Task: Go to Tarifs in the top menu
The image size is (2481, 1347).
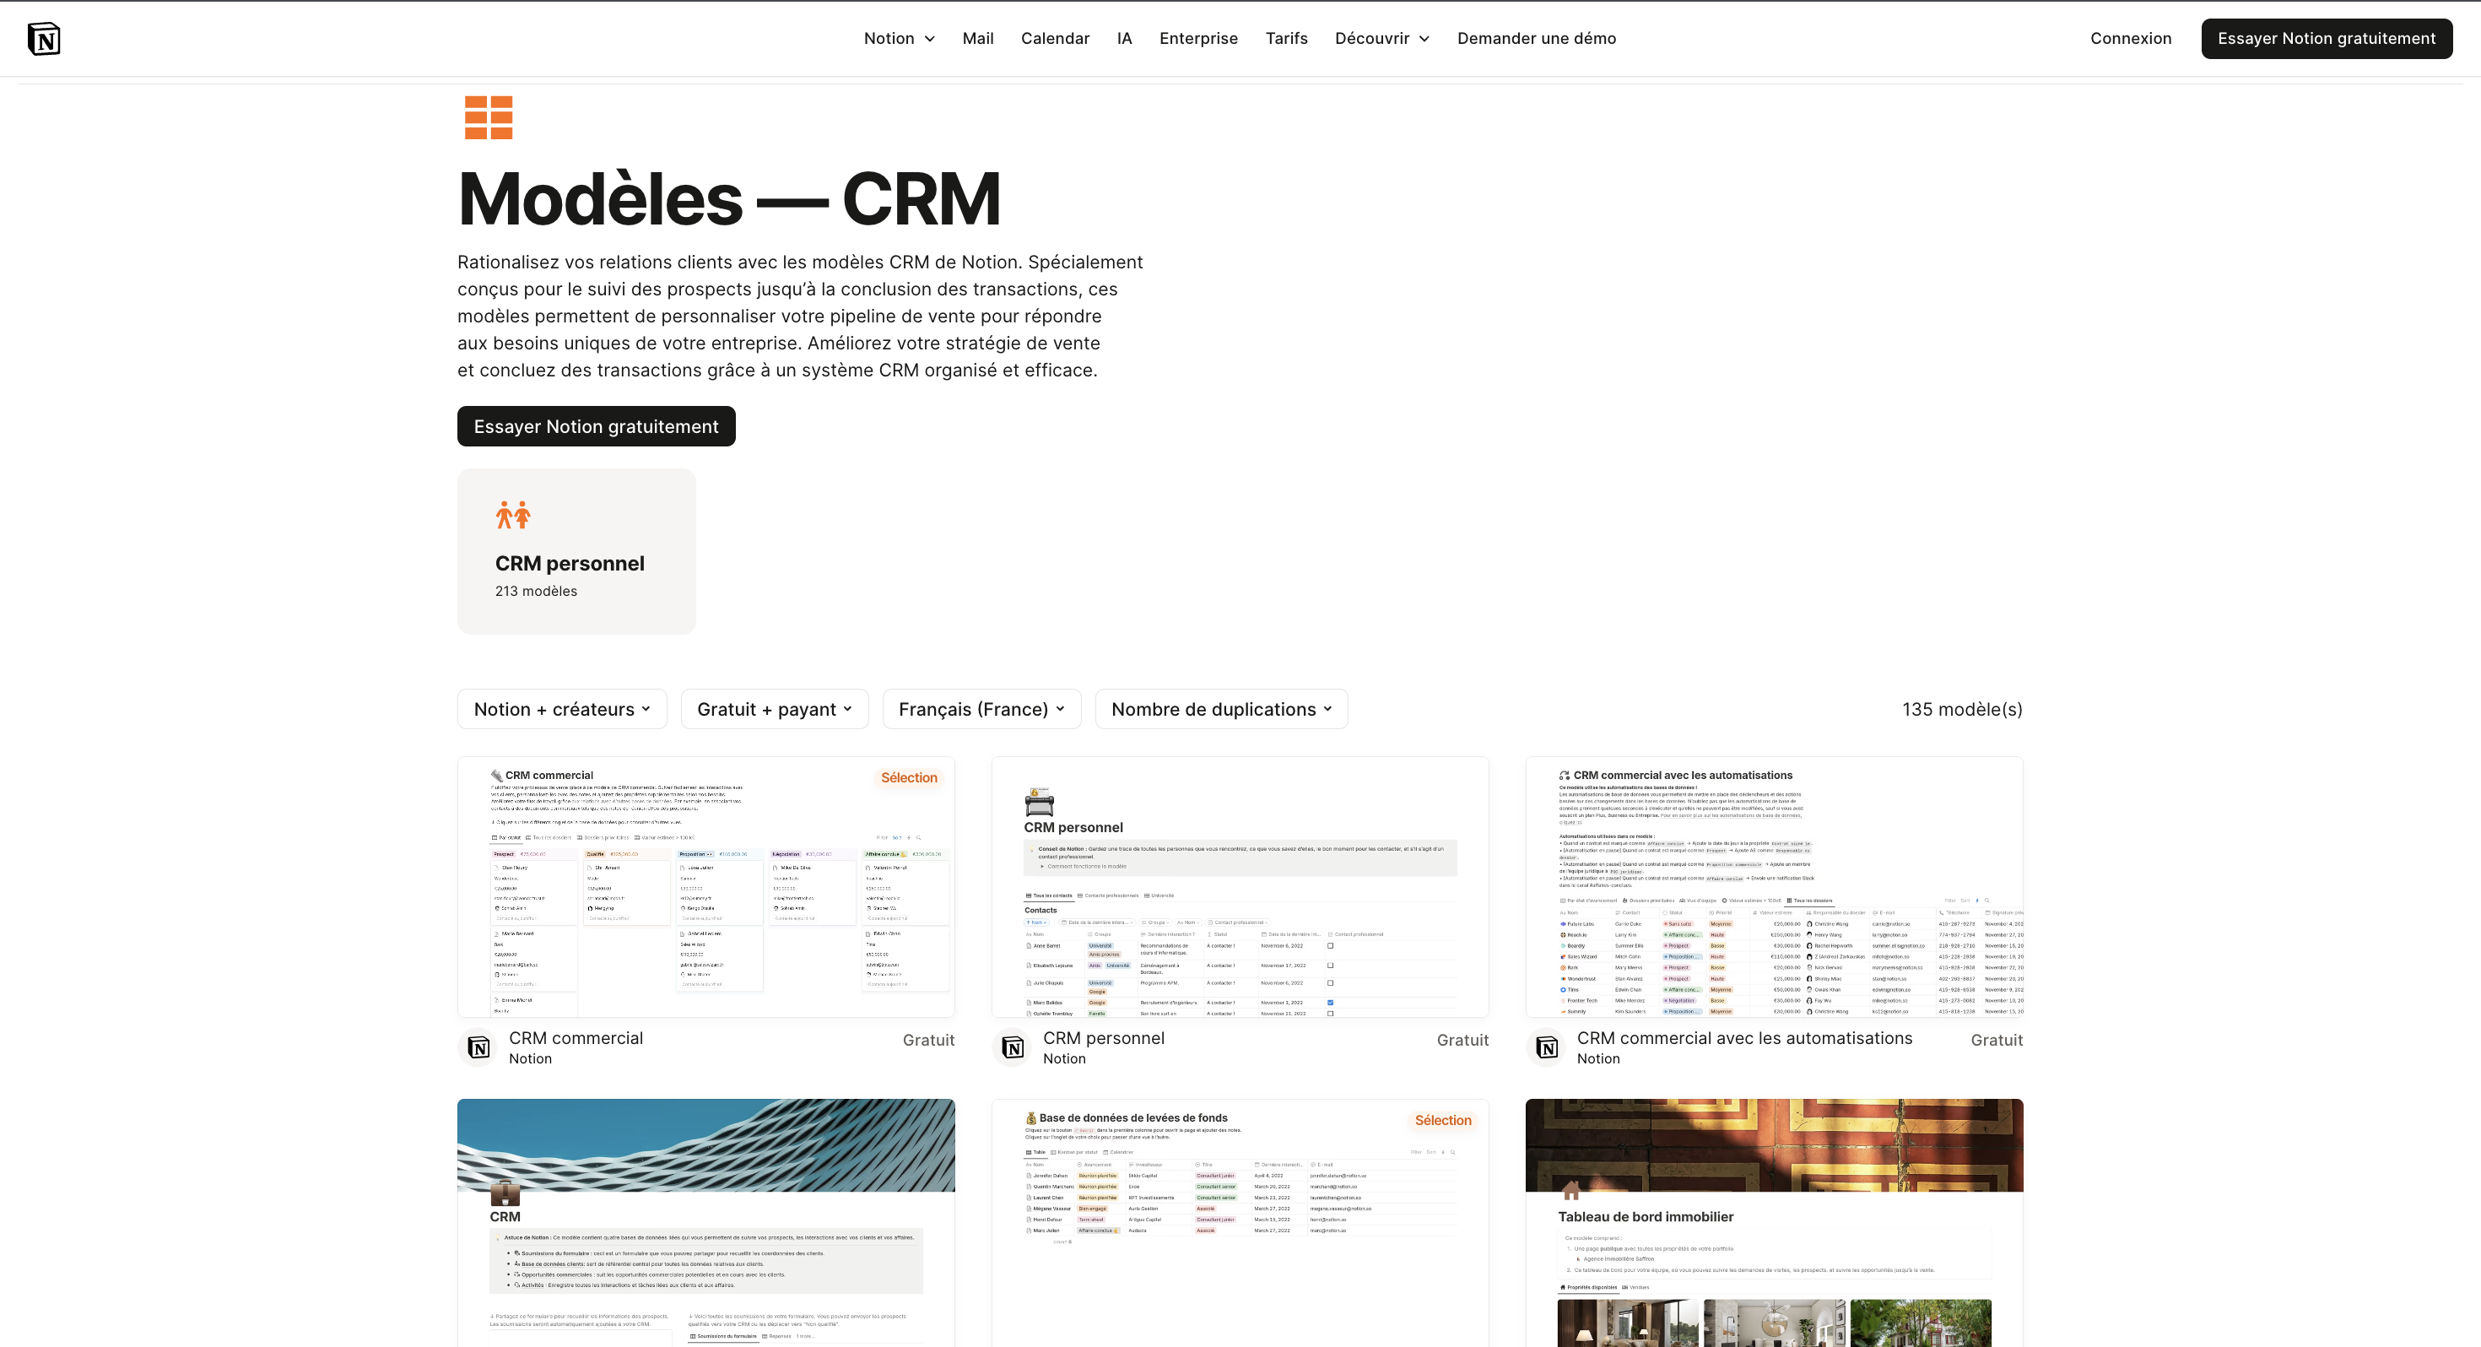Action: pyautogui.click(x=1286, y=39)
